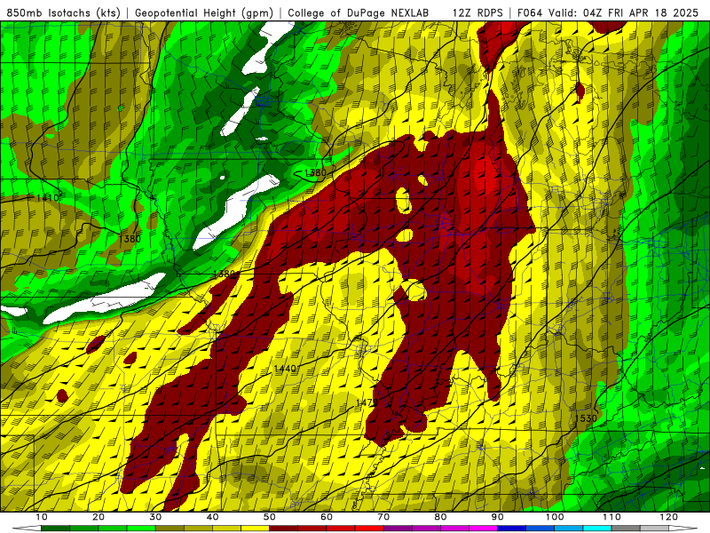The width and height of the screenshot is (710, 533).
Task: Click the 1440 height contour label
Action: point(285,369)
